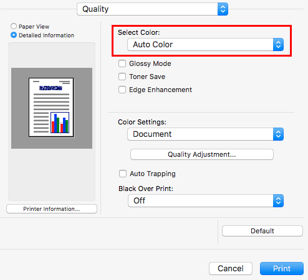This screenshot has width=308, height=280.
Task: Restore settings with the Default button
Action: click(262, 231)
